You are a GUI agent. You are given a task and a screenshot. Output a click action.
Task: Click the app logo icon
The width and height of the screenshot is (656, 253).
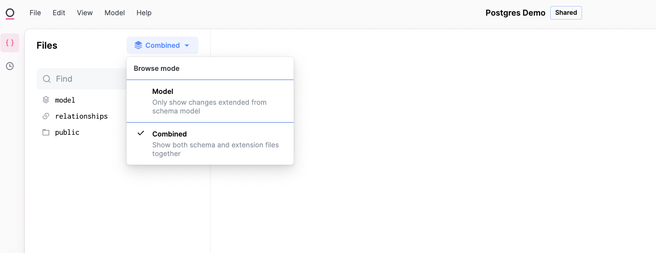[10, 13]
